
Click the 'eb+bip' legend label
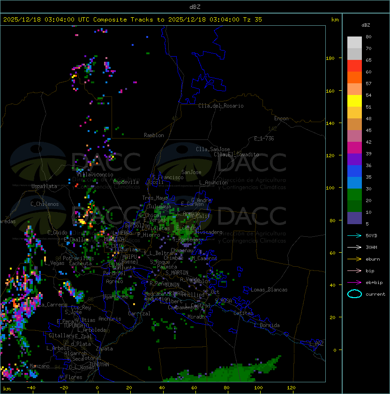[x=374, y=283]
